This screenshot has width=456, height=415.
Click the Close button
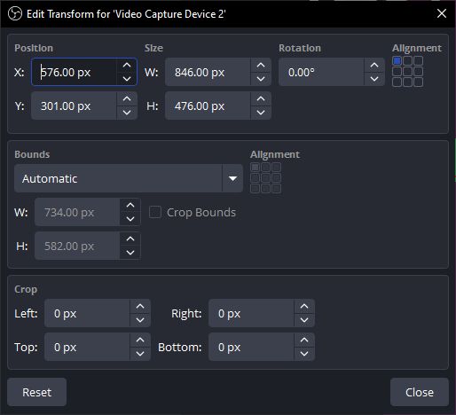coord(420,392)
